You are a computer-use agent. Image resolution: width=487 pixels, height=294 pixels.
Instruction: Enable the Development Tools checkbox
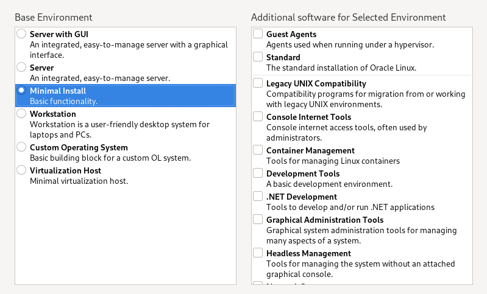(x=258, y=173)
